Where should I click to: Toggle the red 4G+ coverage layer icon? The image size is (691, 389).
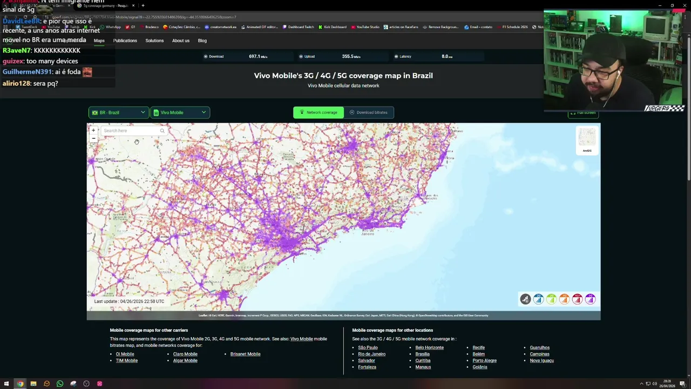577,299
